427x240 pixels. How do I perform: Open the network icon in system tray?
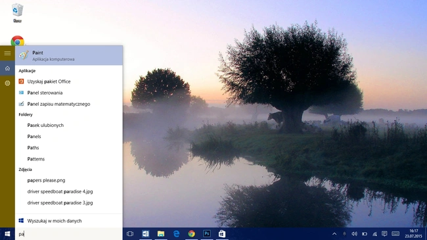click(x=374, y=233)
